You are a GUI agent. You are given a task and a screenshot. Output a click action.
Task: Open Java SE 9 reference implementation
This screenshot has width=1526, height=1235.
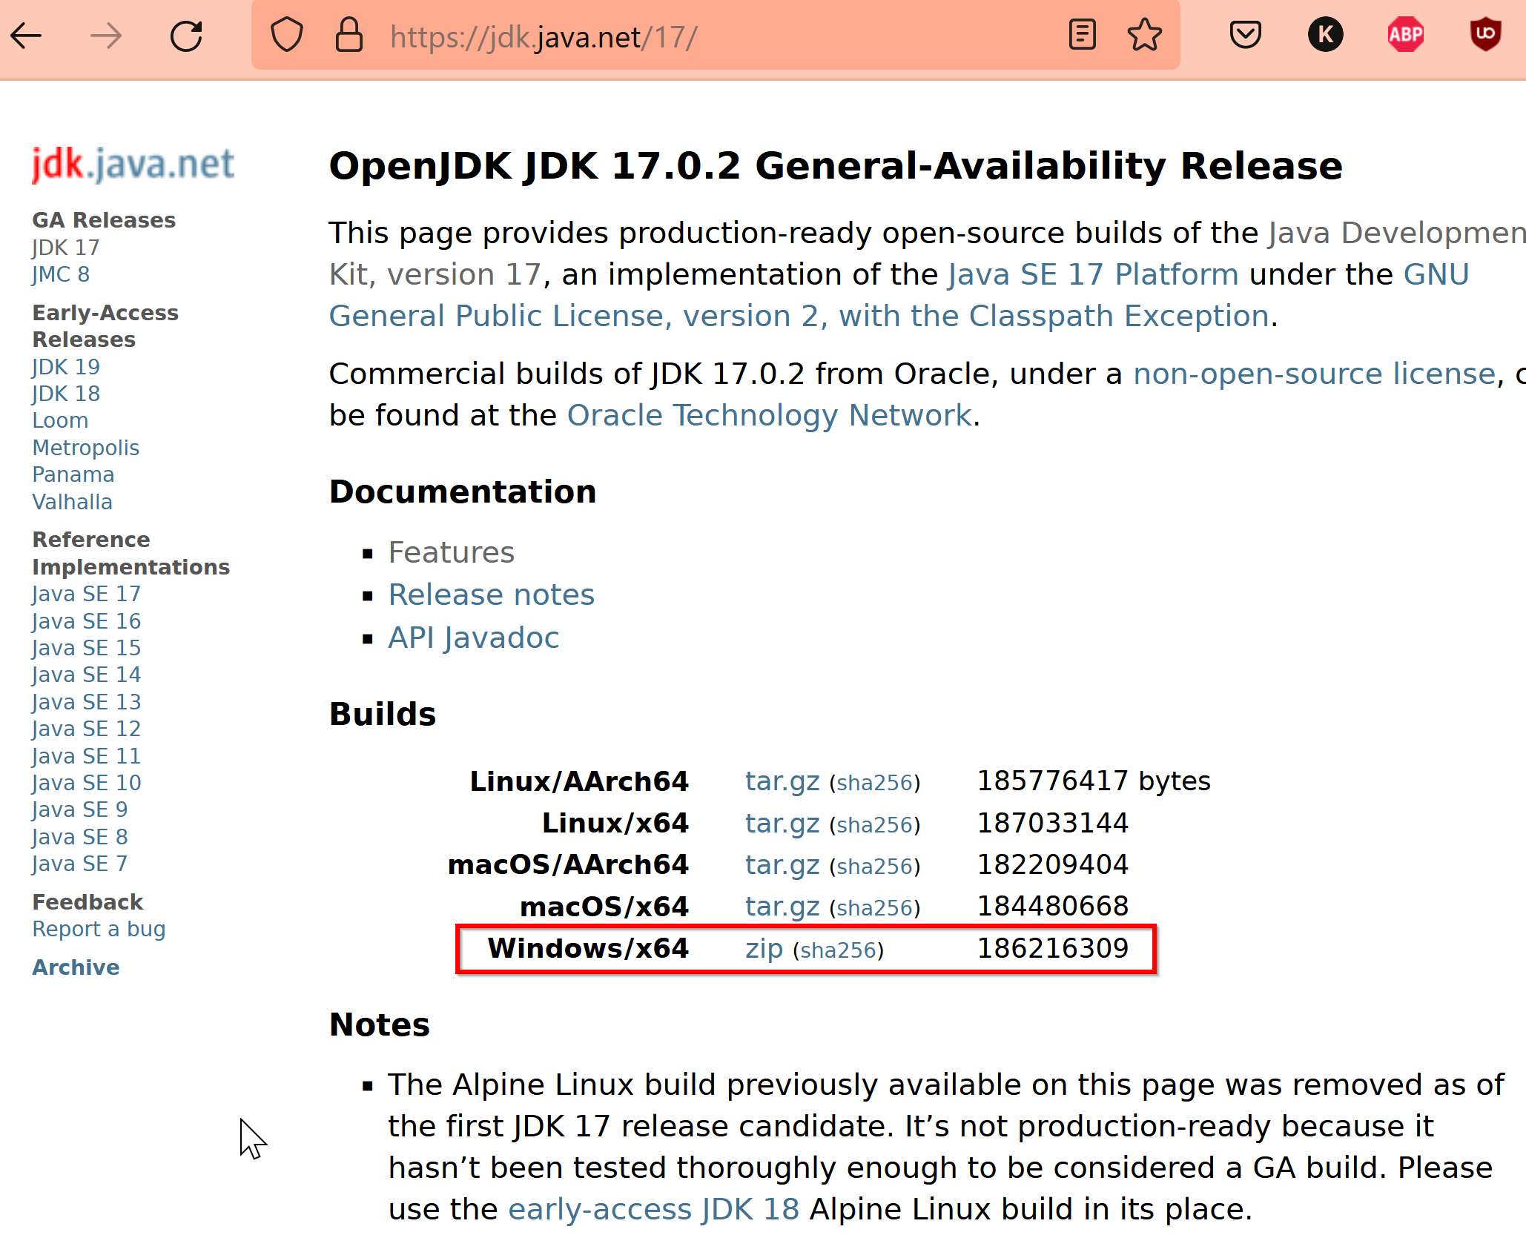click(80, 809)
